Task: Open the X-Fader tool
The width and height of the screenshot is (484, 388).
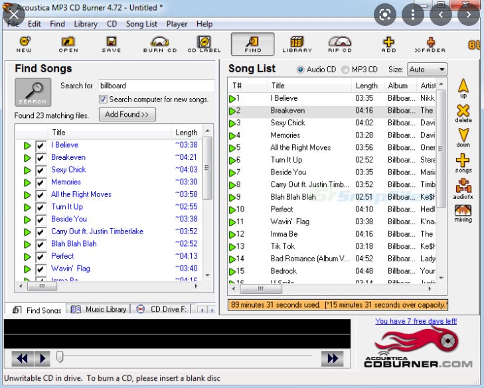Action: pyautogui.click(x=430, y=44)
